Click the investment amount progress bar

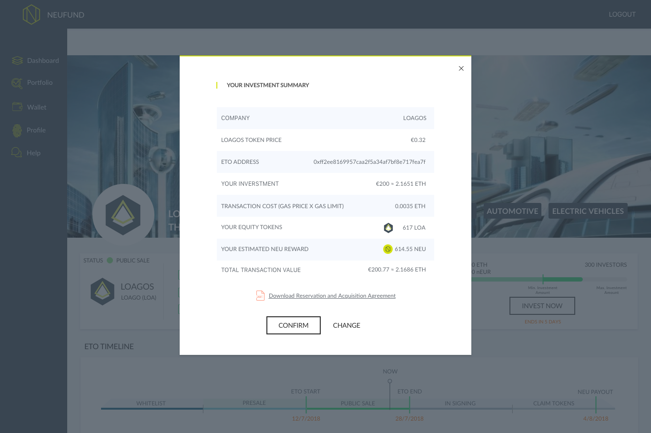point(549,280)
